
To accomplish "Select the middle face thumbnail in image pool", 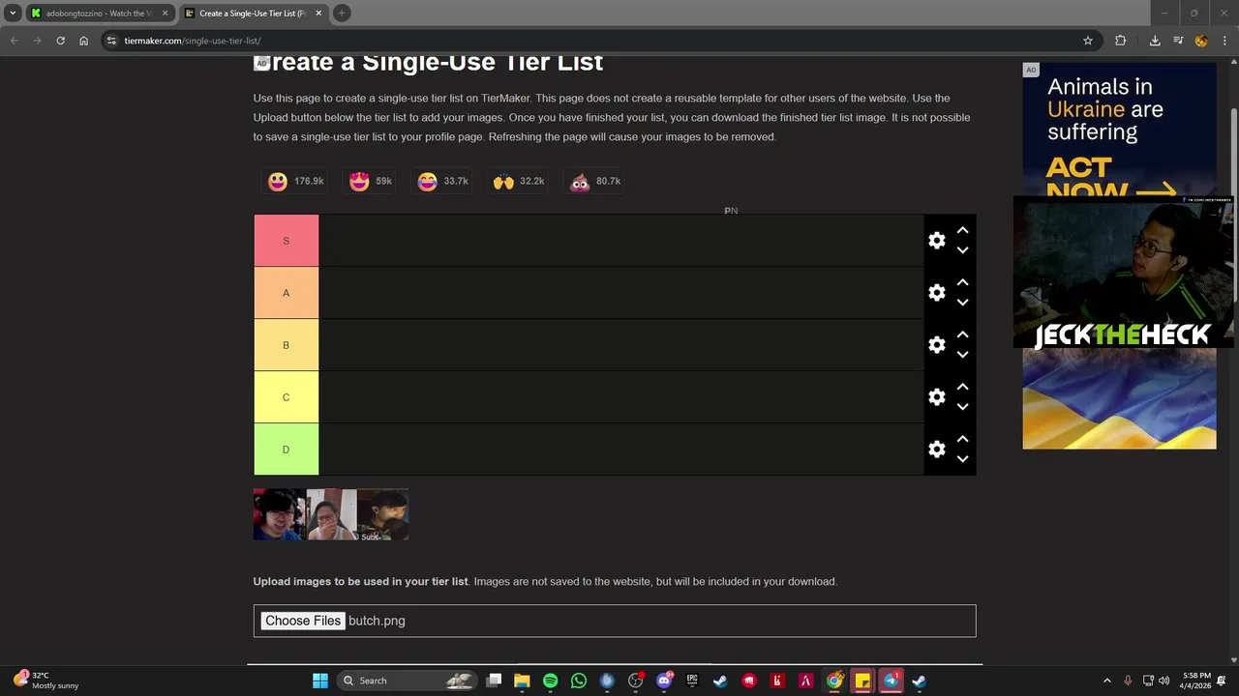I will [x=331, y=514].
